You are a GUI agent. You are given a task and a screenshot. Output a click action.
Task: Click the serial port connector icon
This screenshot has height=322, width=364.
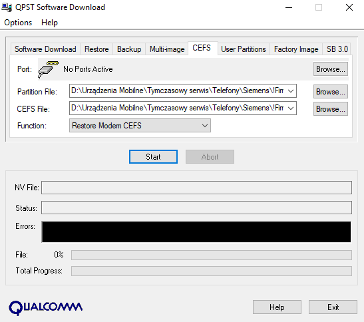point(49,69)
